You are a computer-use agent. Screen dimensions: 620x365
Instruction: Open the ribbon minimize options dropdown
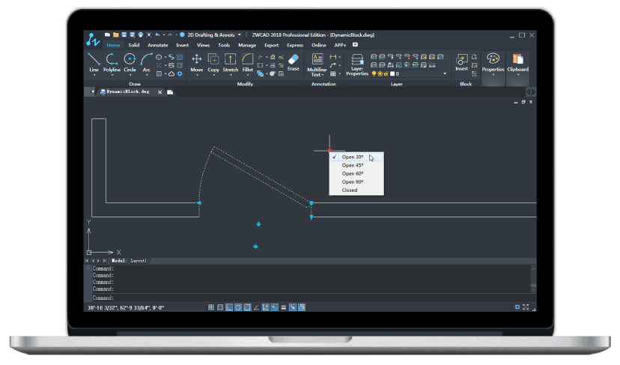click(355, 45)
